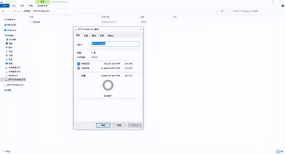Select the yellow folder in file list
The image size is (285, 154).
[x=31, y=22]
